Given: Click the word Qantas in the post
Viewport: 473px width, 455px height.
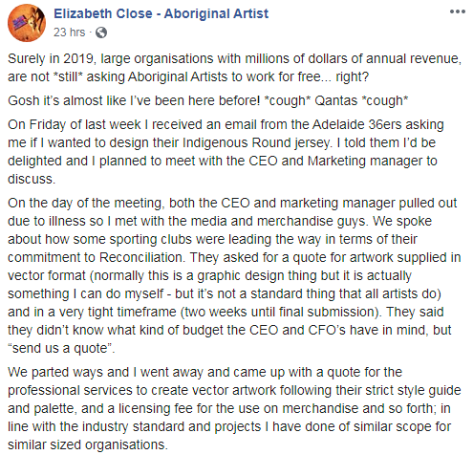Looking at the screenshot, I should tap(336, 100).
